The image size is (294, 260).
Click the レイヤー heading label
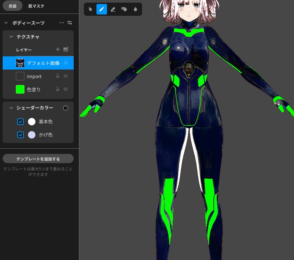click(24, 50)
